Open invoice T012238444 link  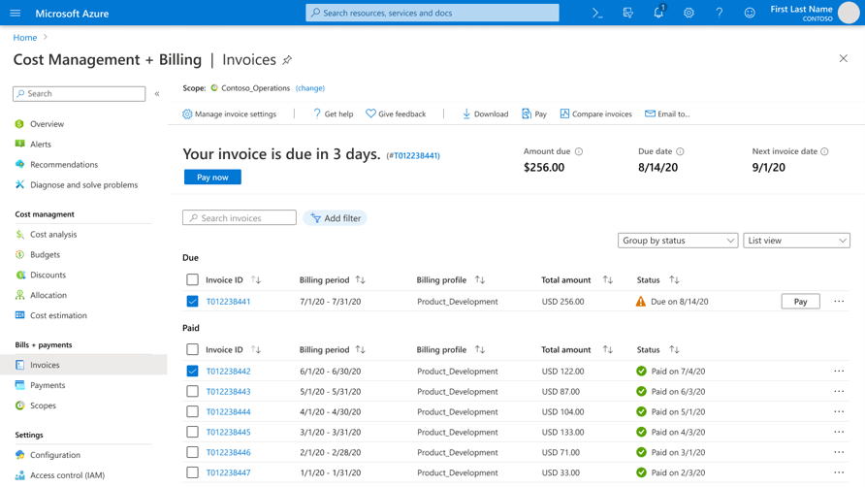229,412
